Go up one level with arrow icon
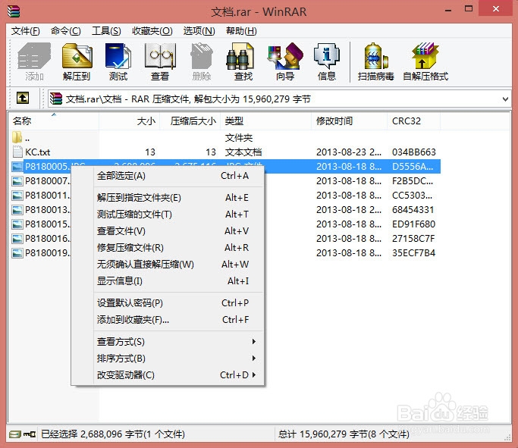Screen dimensions: 518x448 (23, 98)
